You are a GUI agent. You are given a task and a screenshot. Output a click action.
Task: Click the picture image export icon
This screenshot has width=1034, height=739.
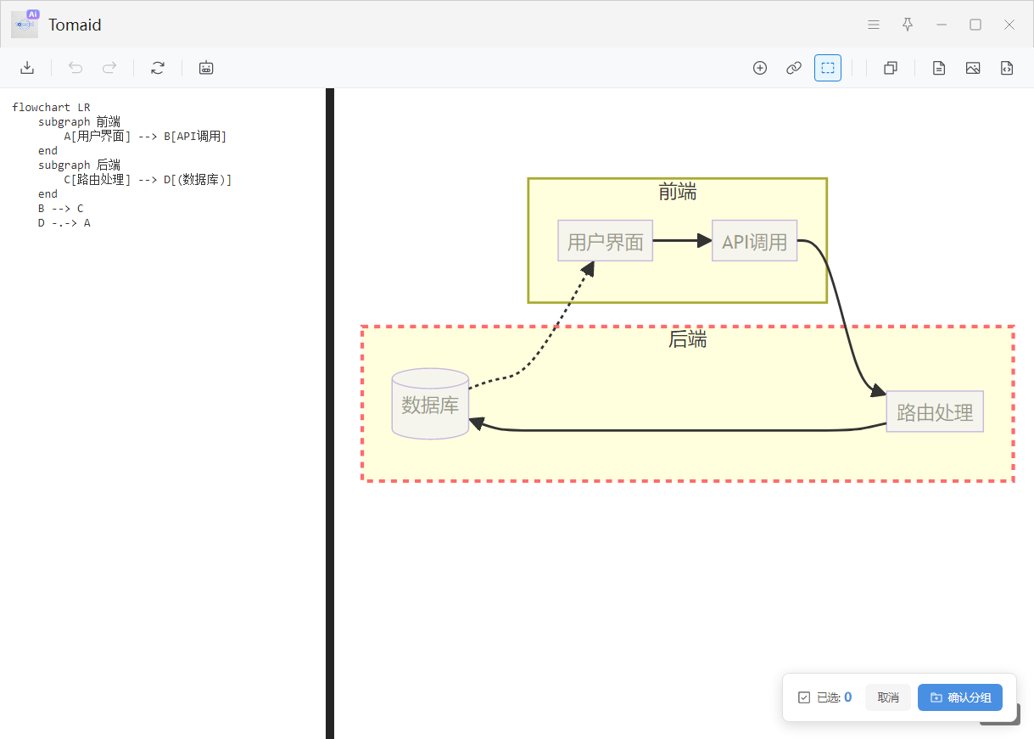tap(973, 68)
